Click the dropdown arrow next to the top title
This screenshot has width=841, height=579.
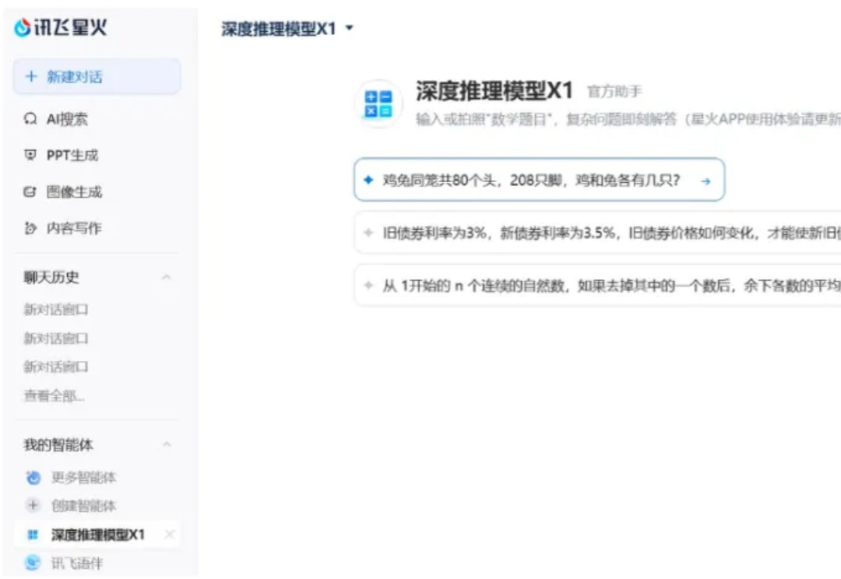(349, 28)
